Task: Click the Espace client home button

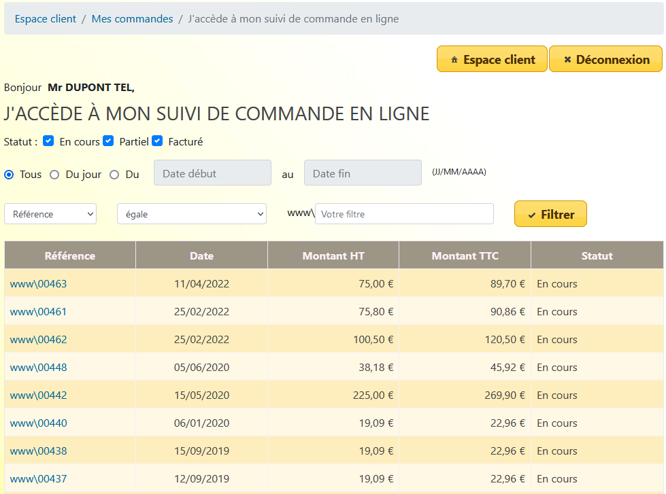Action: (492, 59)
